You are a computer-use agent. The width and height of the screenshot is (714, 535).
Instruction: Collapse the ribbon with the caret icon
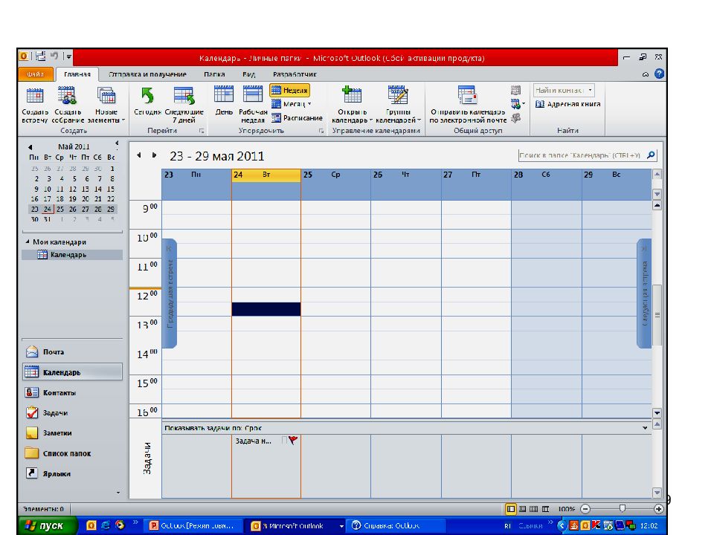[646, 74]
